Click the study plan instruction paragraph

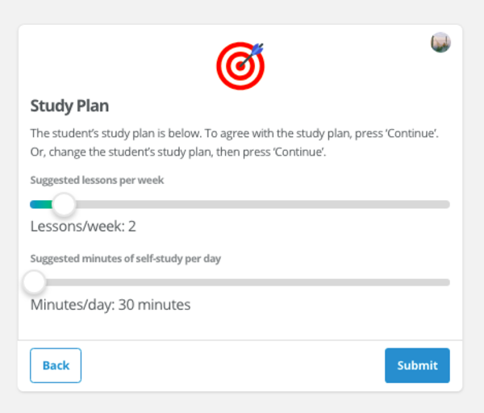point(234,143)
